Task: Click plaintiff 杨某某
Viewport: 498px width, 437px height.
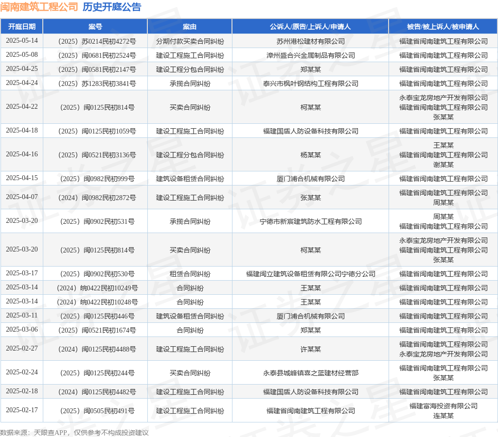Action: 311,155
